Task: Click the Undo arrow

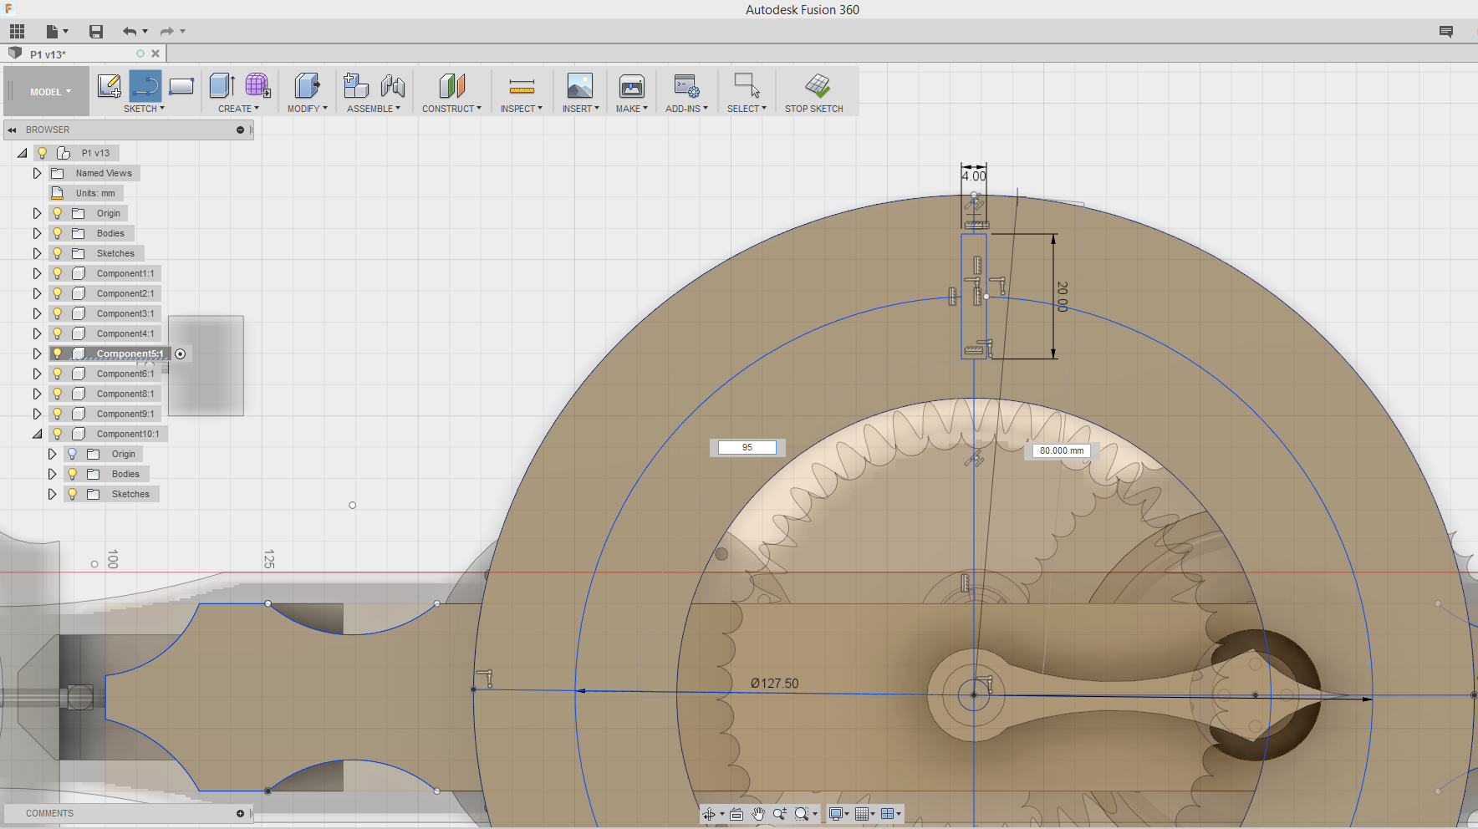Action: click(x=129, y=32)
